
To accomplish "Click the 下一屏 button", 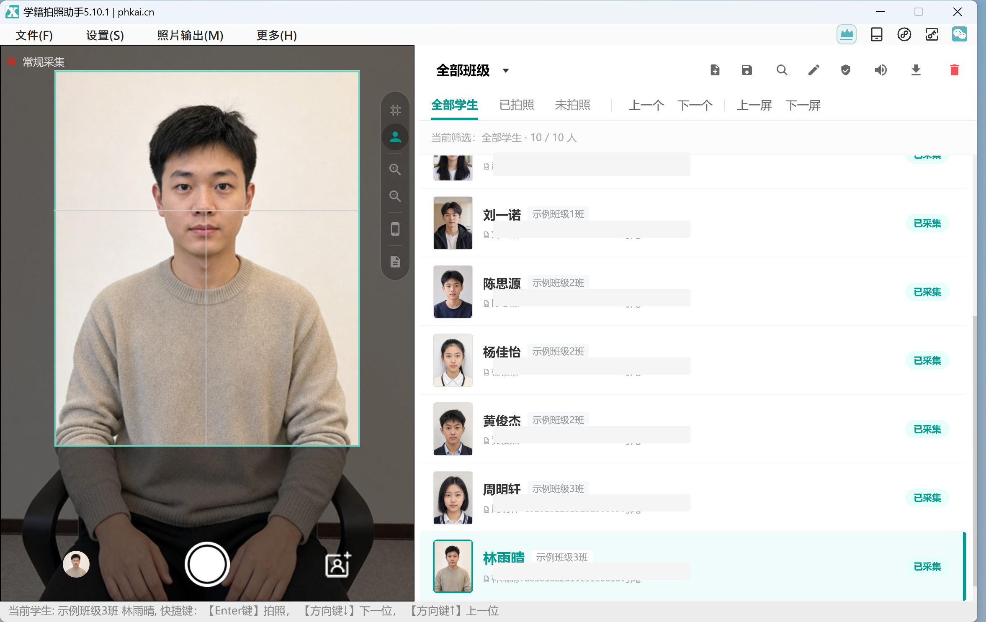I will 803,105.
